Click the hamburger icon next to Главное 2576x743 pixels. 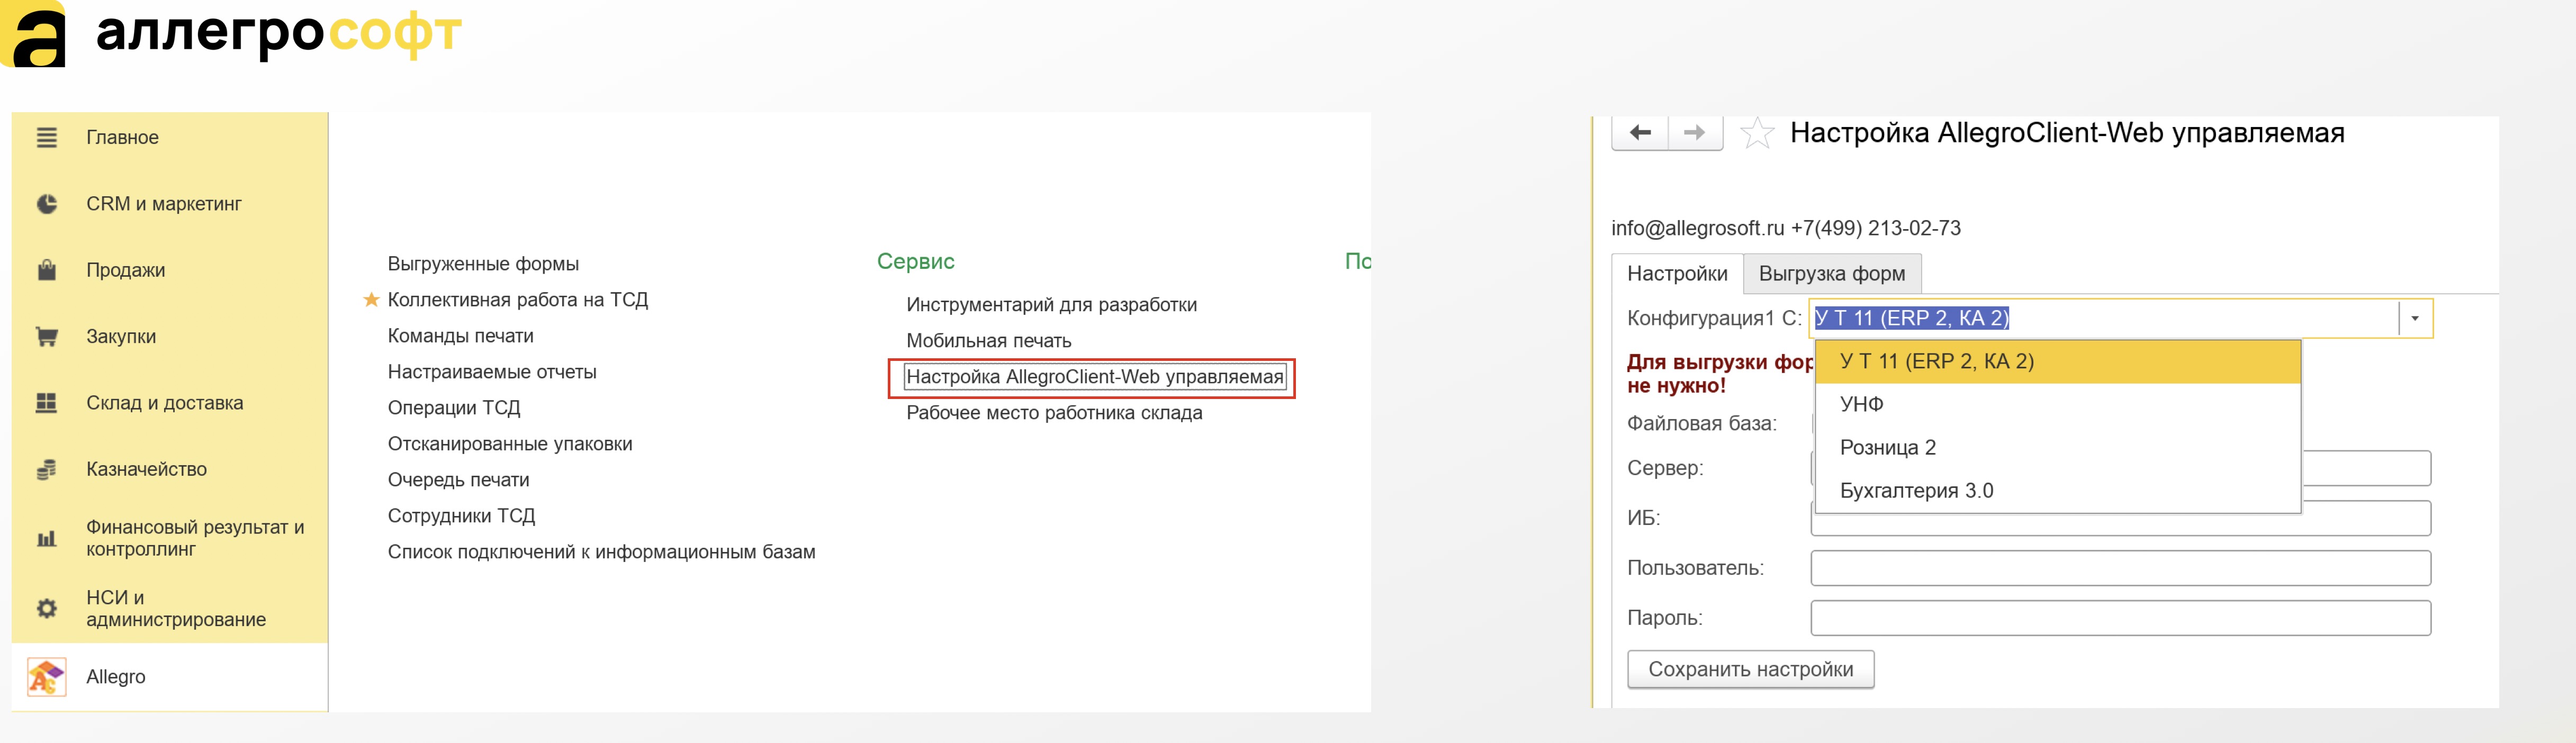(x=47, y=138)
